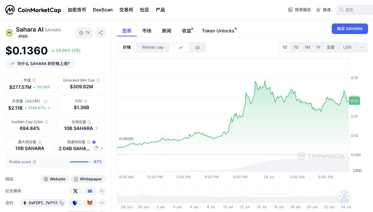Click the blue shield icon by contract
Screen dimensions: 373x212
click(75, 203)
